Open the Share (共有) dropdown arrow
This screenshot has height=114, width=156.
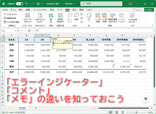click(153, 10)
